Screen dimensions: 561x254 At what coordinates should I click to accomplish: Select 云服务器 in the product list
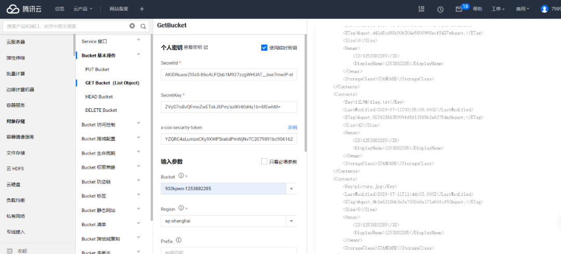[16, 42]
